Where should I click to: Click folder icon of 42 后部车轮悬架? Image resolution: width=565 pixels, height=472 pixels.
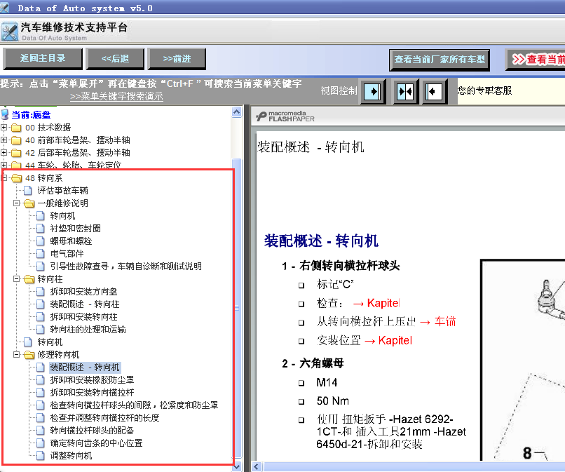(x=16, y=153)
